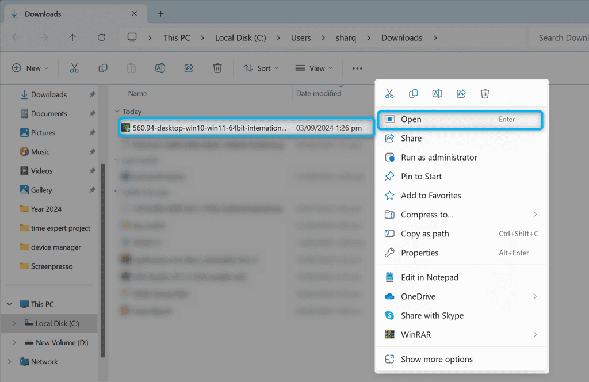Click the Name column header

[x=137, y=94]
